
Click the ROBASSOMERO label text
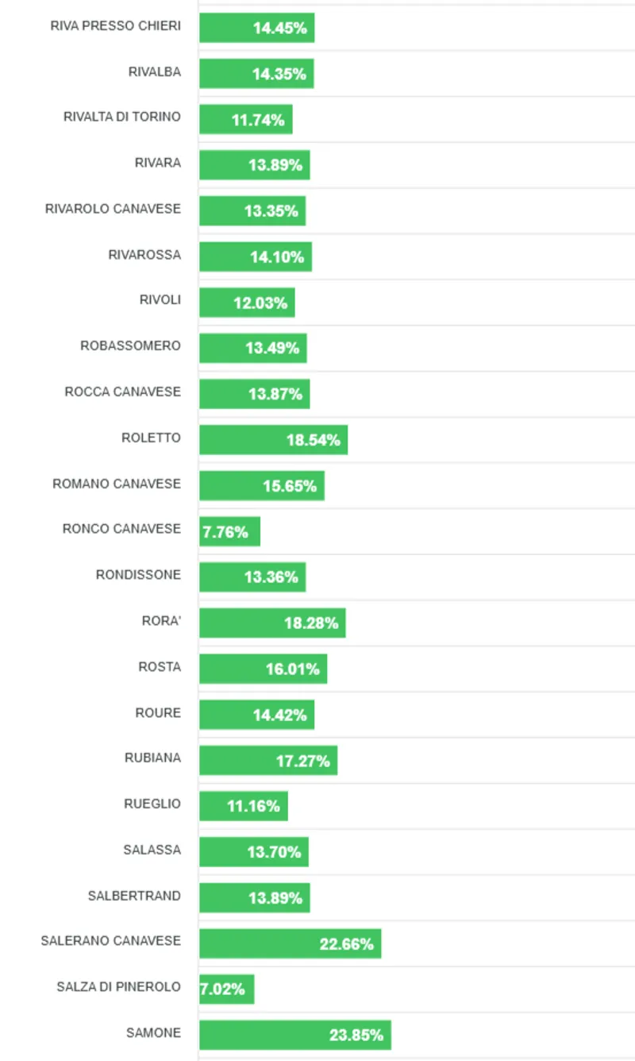click(x=130, y=346)
